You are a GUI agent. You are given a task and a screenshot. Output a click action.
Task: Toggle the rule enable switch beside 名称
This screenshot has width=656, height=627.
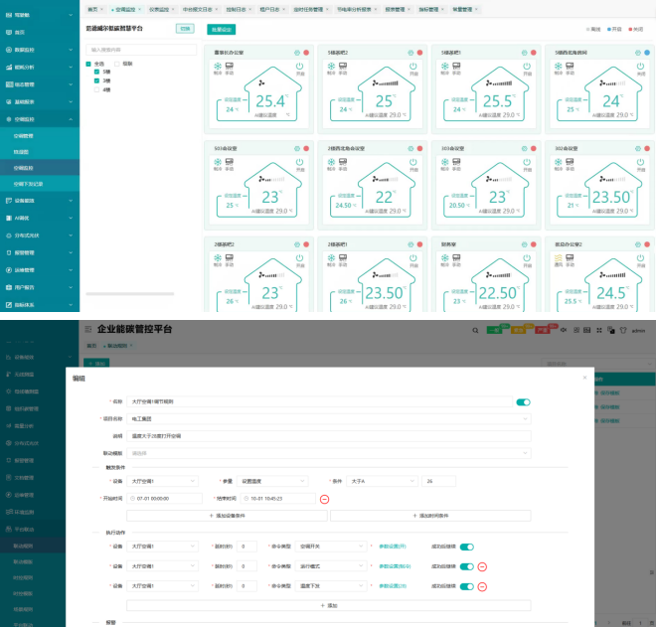tap(523, 402)
